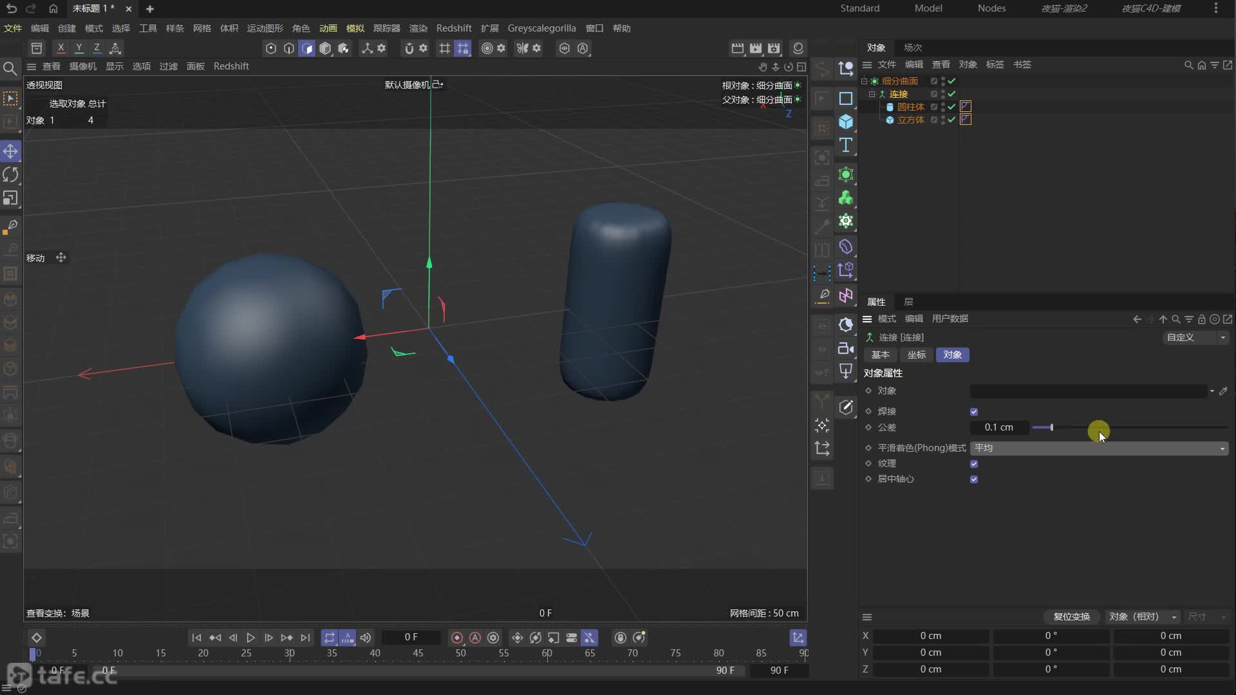
Task: Adjust the 公差 slider
Action: point(1130,428)
